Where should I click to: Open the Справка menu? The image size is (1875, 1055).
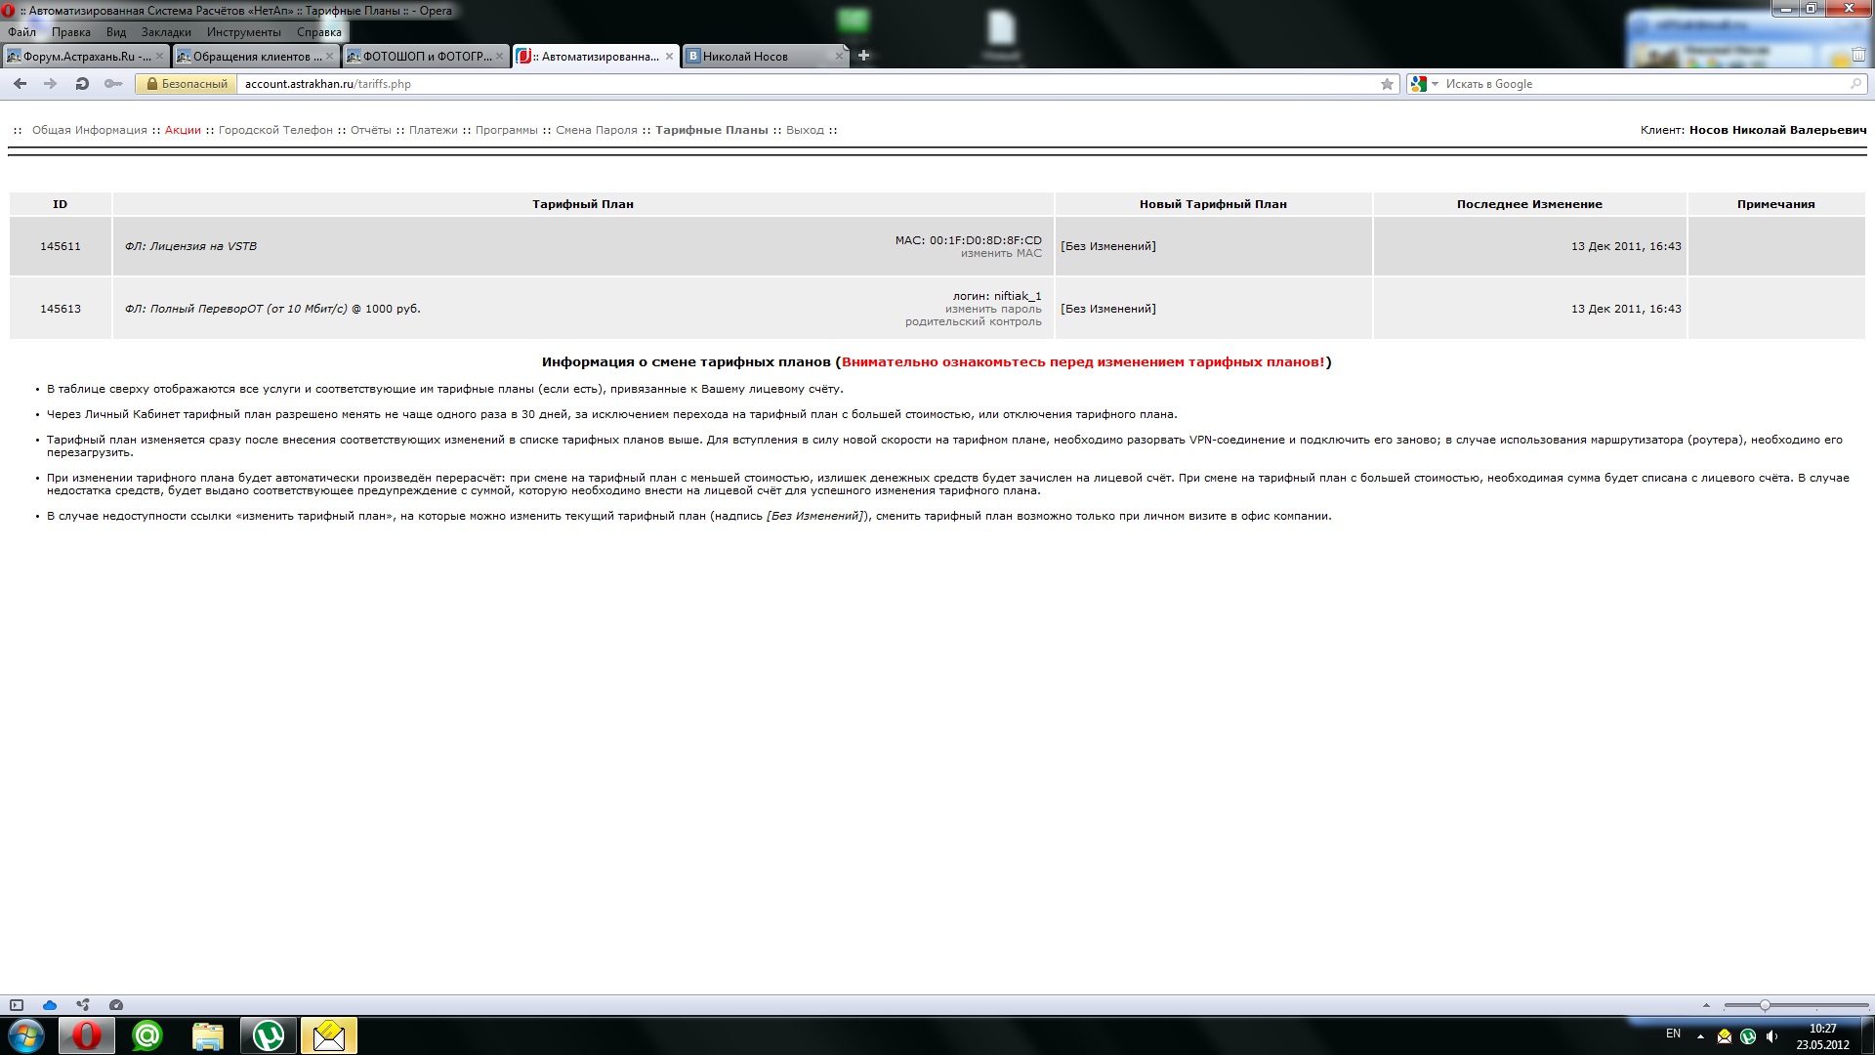[319, 32]
